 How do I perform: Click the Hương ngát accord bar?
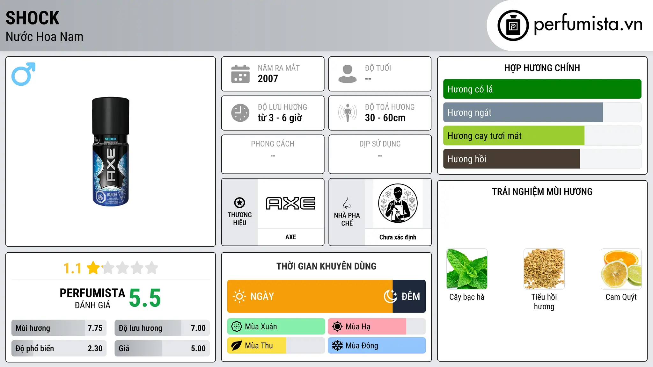pyautogui.click(x=542, y=112)
